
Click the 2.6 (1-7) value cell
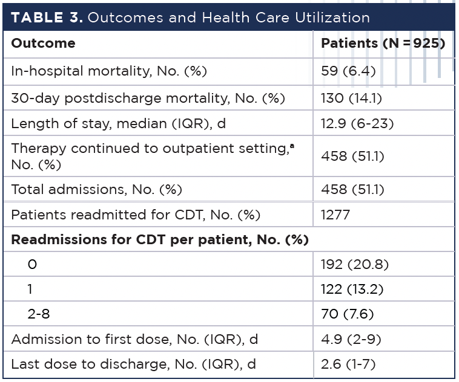coord(348,364)
